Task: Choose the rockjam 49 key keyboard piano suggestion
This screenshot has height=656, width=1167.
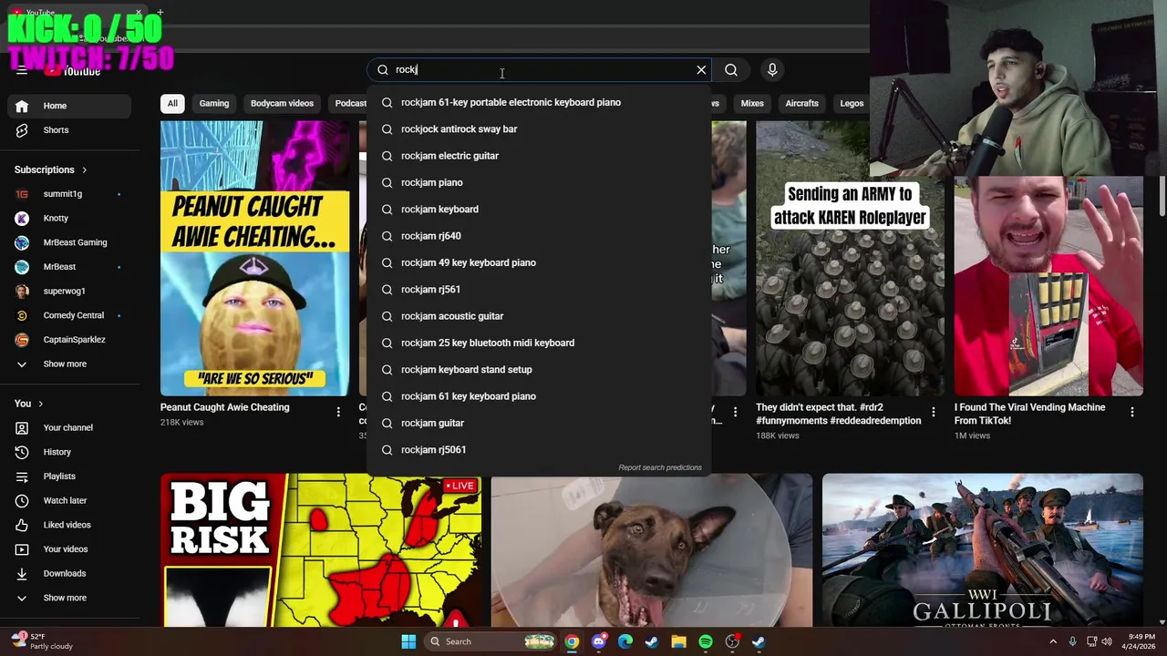Action: (x=539, y=262)
